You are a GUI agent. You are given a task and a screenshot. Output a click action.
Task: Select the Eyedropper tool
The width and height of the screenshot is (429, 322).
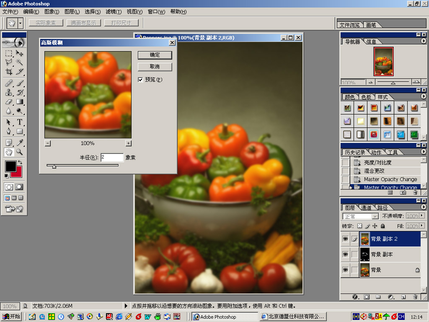point(19,143)
